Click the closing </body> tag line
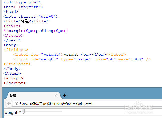162x118 pixels. point(12,69)
